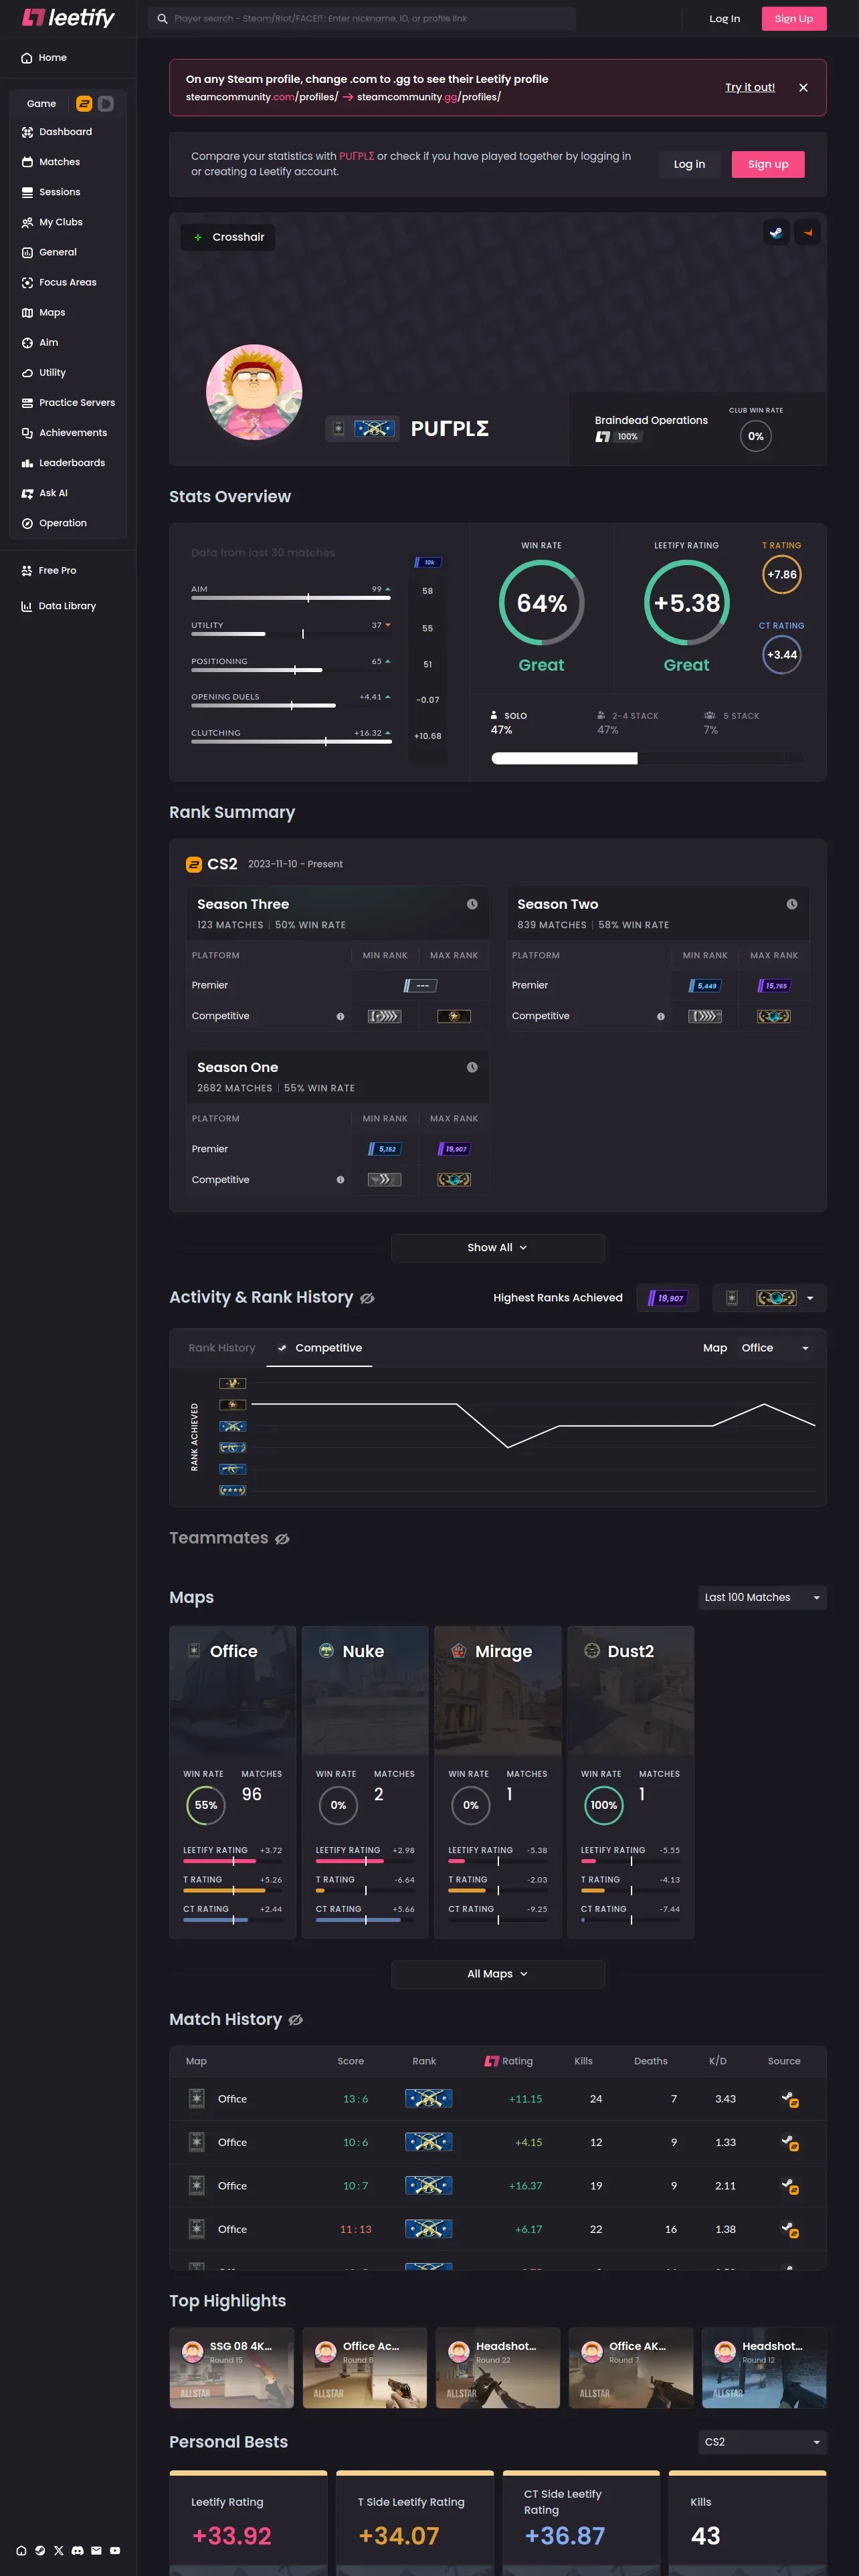Open the FACEIT profile icon link

808,233
